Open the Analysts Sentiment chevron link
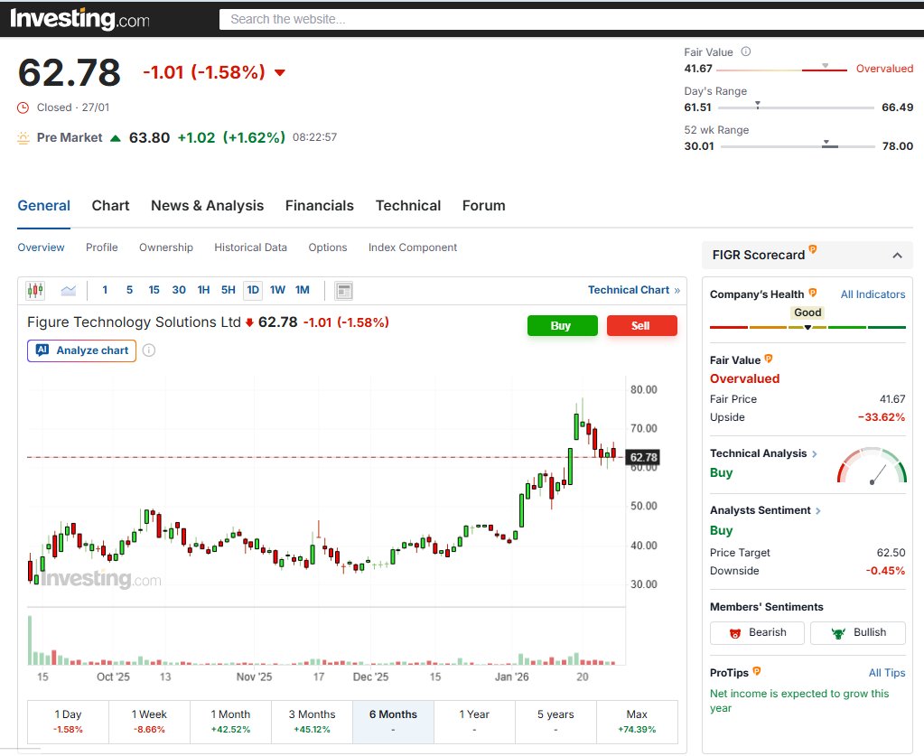This screenshot has width=924, height=756. point(818,511)
